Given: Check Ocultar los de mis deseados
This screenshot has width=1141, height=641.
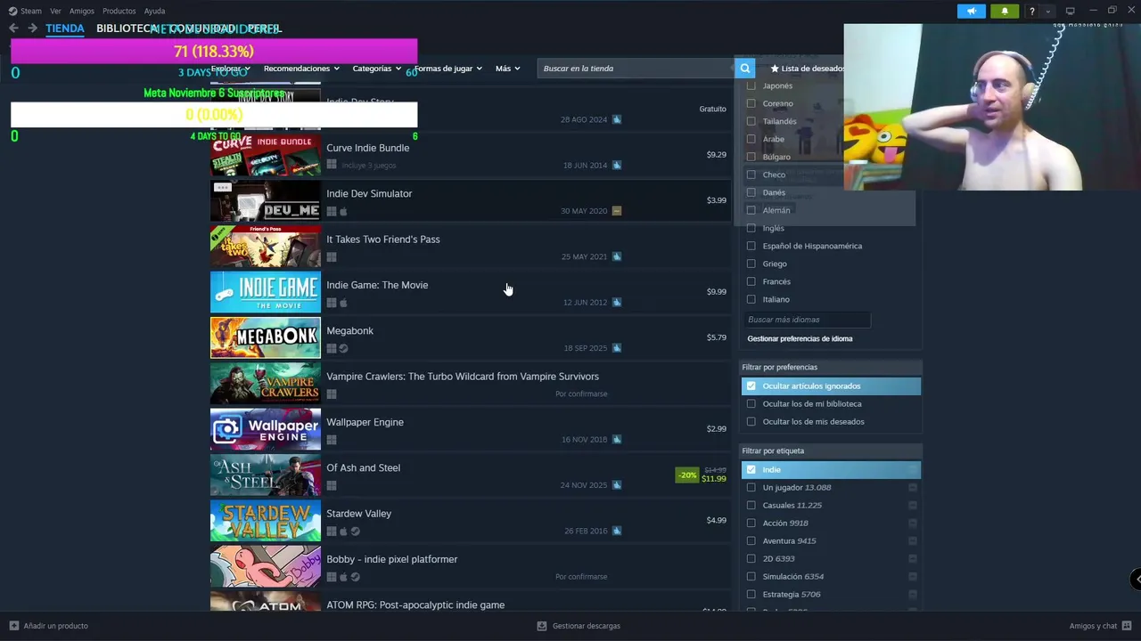Looking at the screenshot, I should [x=751, y=421].
